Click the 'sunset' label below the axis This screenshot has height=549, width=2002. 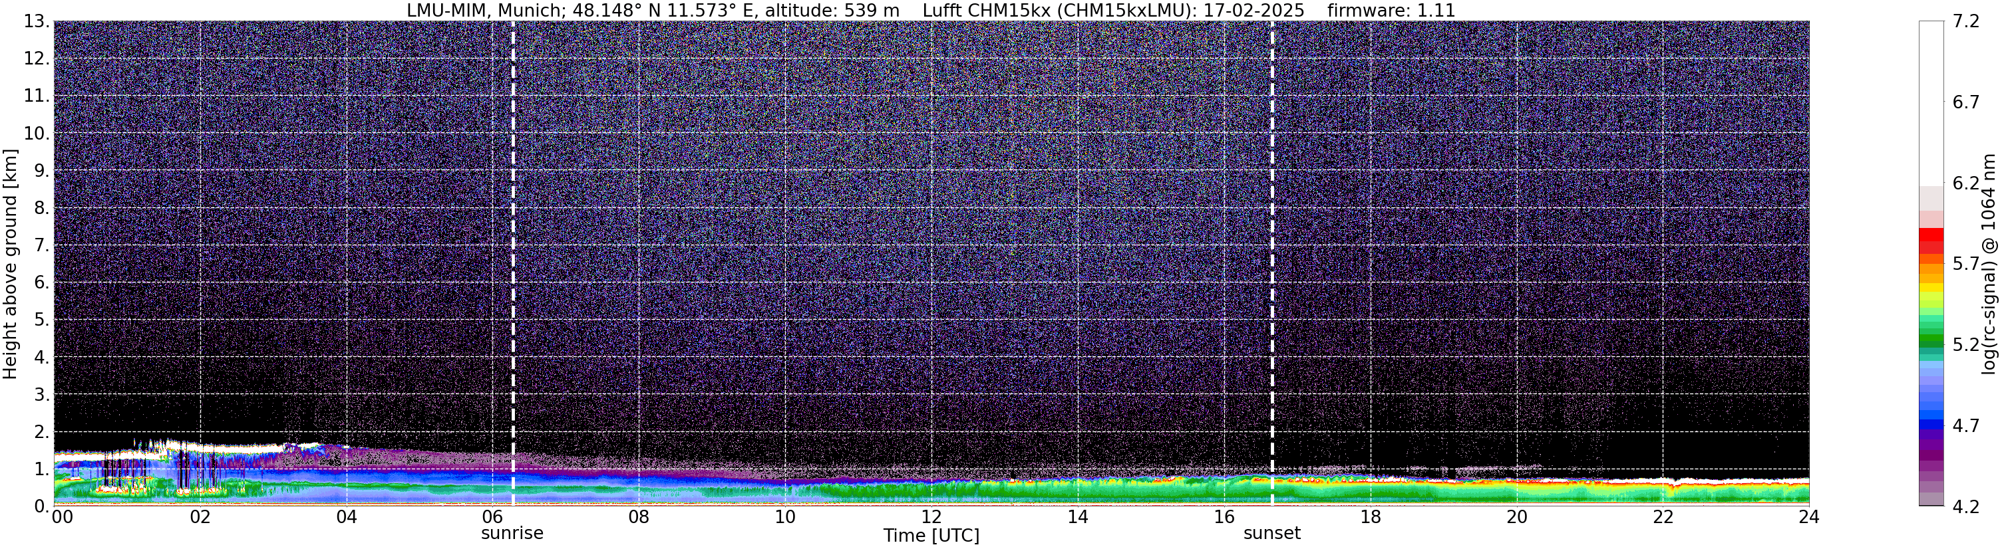(1271, 532)
